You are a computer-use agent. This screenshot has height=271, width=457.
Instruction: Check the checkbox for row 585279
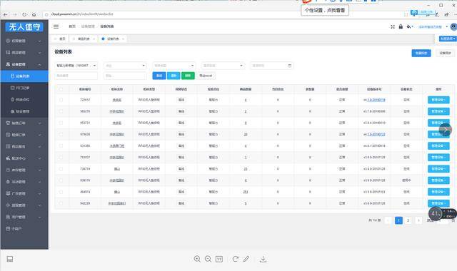tap(61, 111)
